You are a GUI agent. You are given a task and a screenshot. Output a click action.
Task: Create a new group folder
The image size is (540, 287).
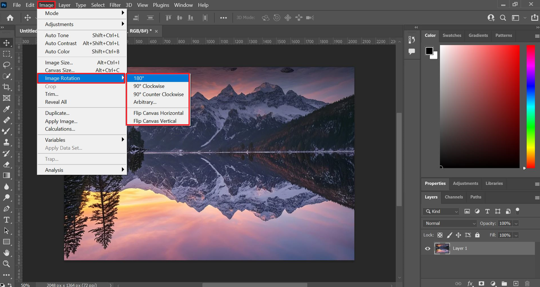tap(504, 284)
